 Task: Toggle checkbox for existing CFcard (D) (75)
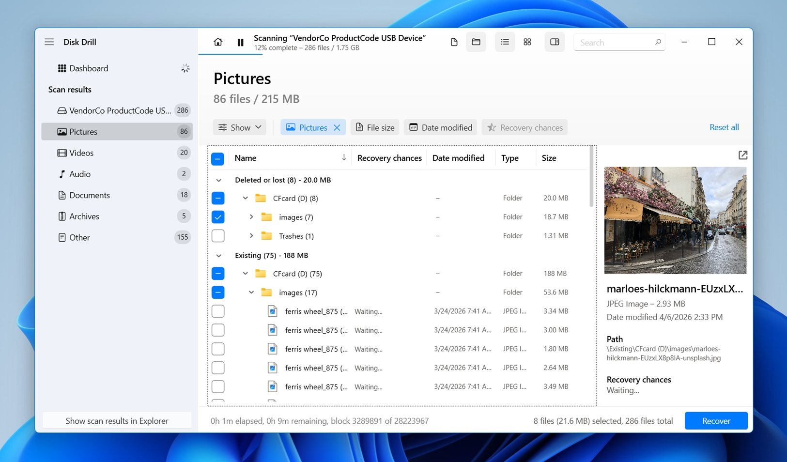pos(218,274)
